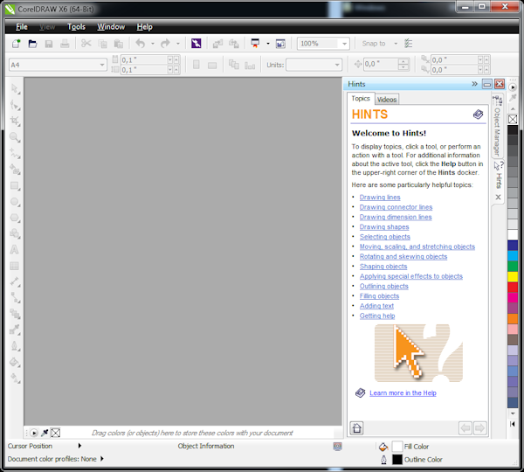Click the Options icon beside Snap to
Screen dimensions: 524x472
409,43
